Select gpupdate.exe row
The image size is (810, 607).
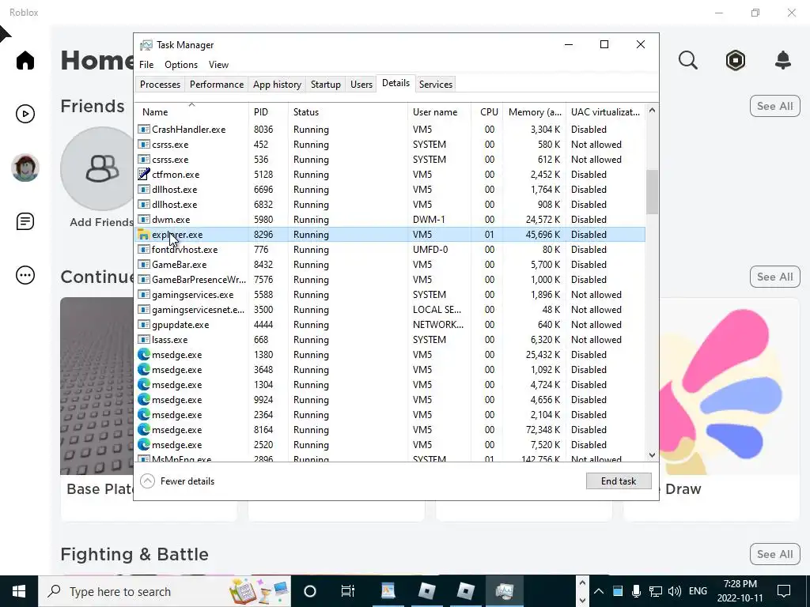390,325
